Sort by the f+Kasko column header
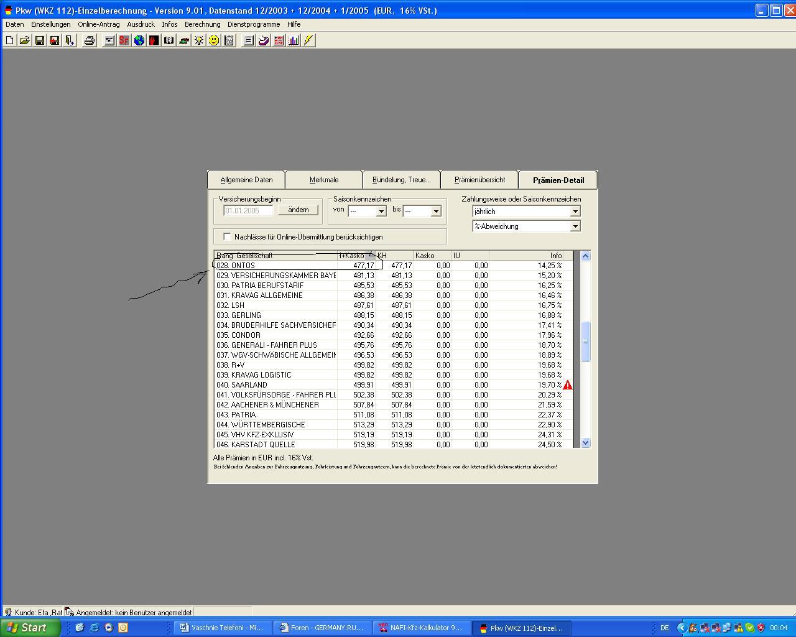The width and height of the screenshot is (796, 637). (356, 256)
